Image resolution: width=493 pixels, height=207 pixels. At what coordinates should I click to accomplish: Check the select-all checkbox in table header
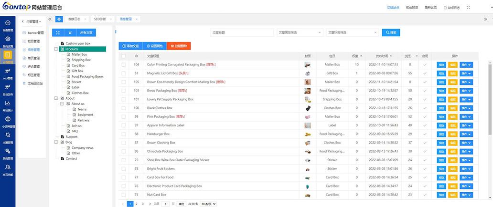(124, 56)
